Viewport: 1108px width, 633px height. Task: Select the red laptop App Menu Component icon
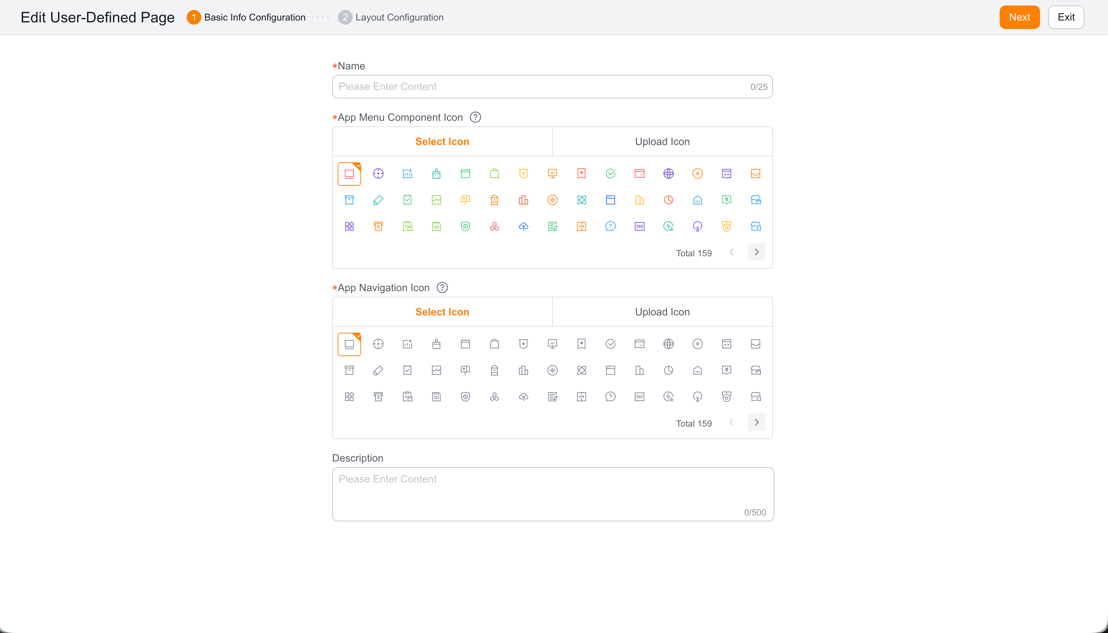tap(349, 174)
